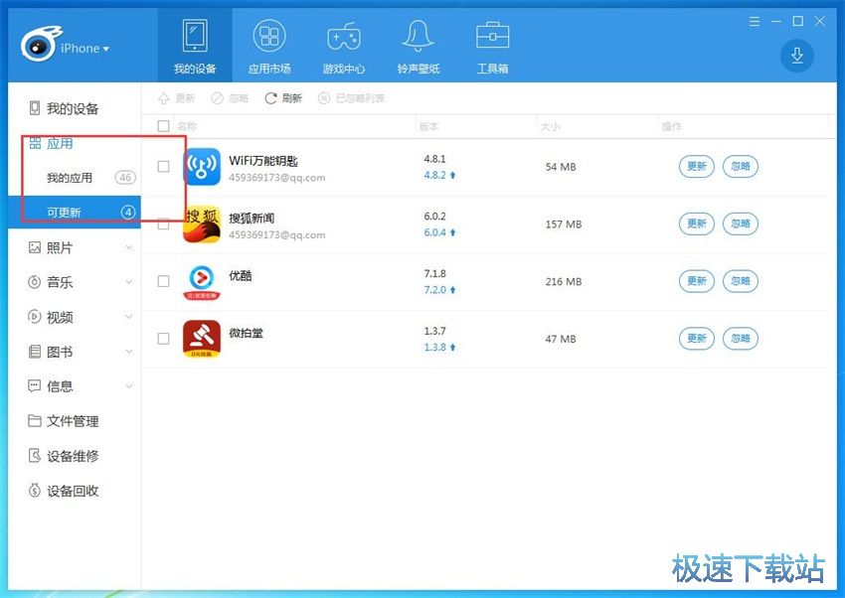The height and width of the screenshot is (598, 845).
Task: Click the WiFi万能钥匙 app icon
Action: point(202,167)
